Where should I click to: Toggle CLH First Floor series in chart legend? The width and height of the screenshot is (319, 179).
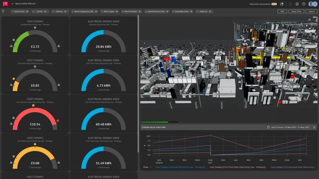point(238,167)
